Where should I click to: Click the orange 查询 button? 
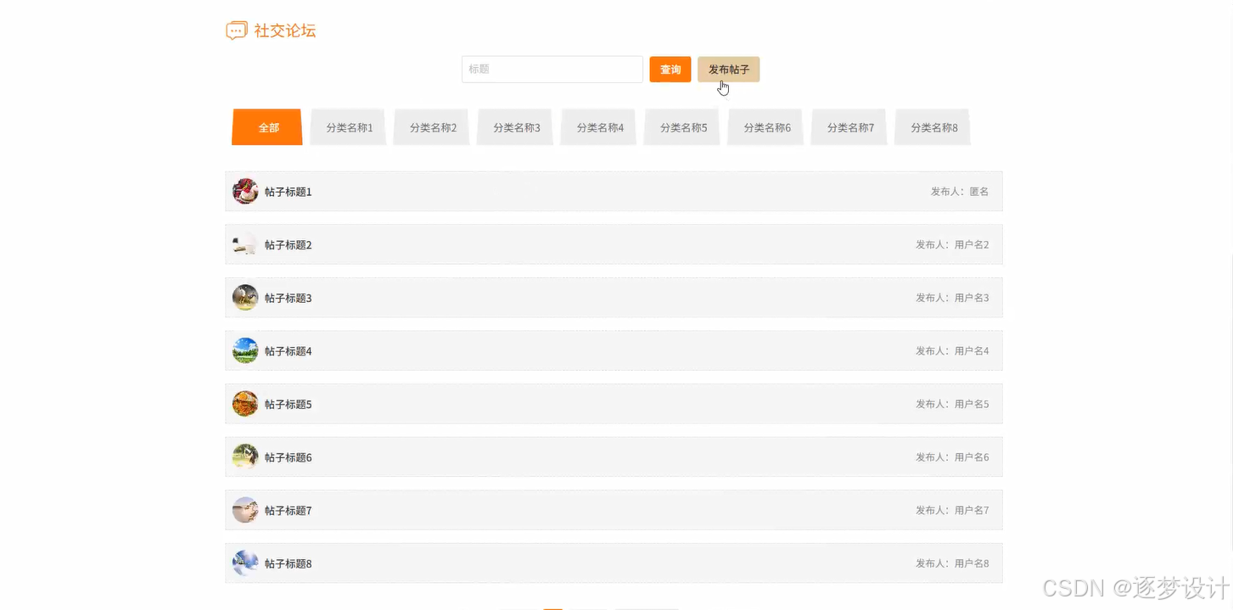coord(670,70)
